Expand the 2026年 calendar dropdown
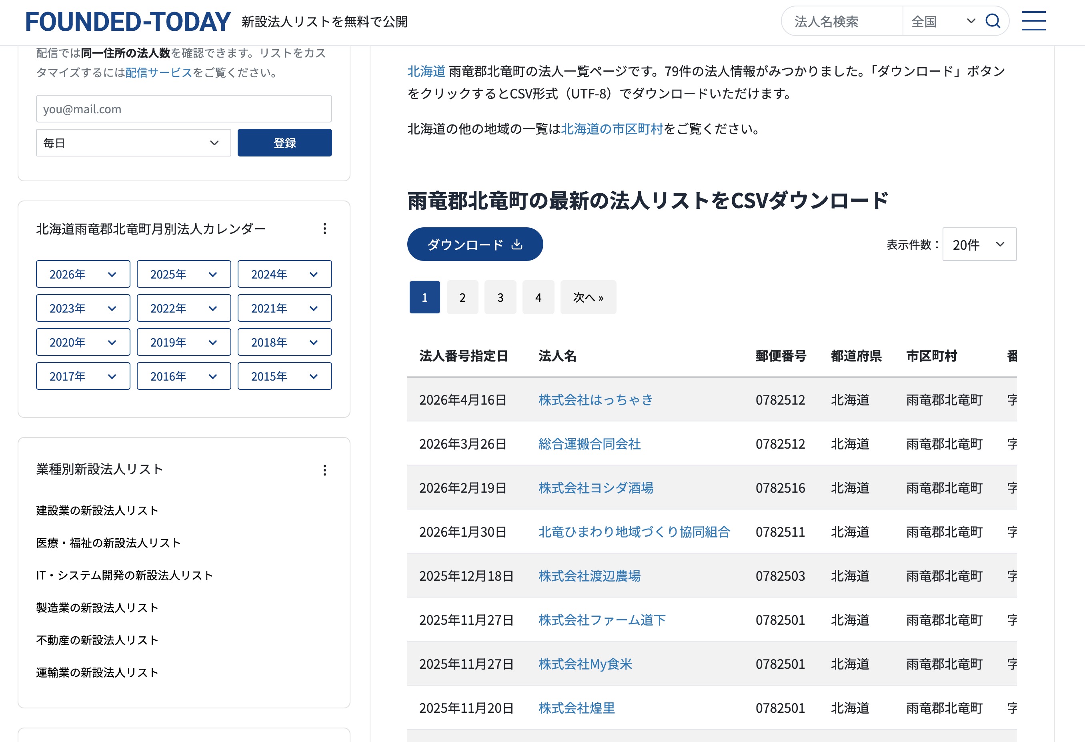Viewport: 1085px width, 742px height. point(83,274)
